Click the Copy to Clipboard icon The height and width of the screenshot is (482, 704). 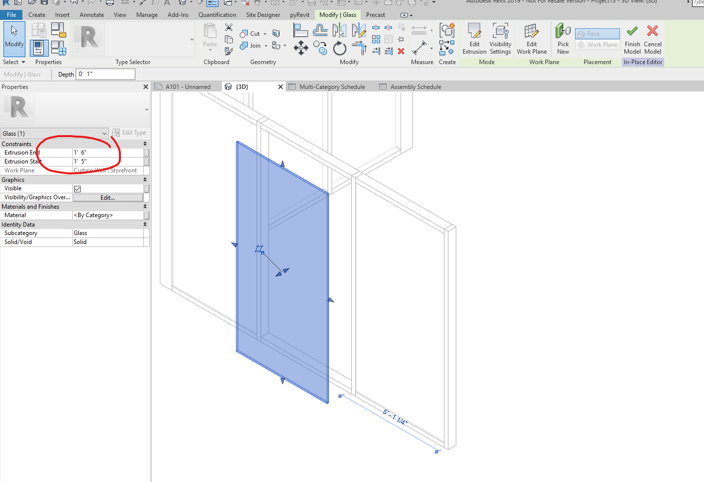pos(229,39)
